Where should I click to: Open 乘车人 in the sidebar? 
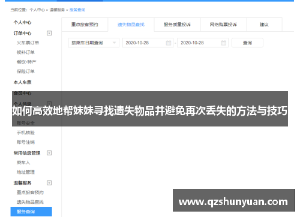[x=23, y=162]
